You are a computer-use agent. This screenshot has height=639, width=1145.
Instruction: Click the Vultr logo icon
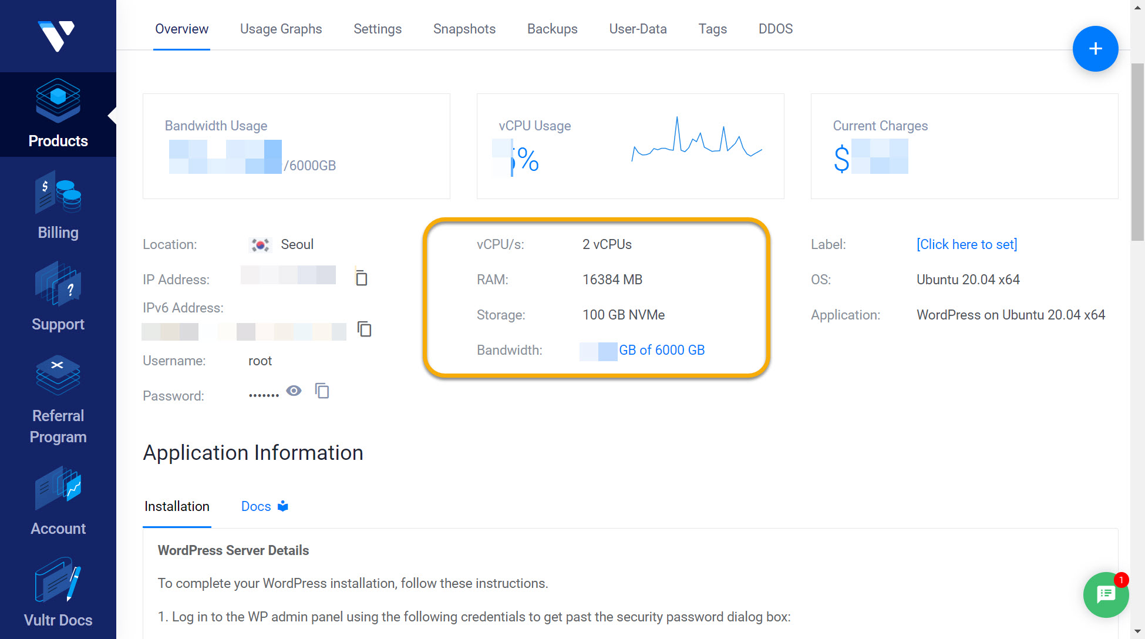[x=56, y=35]
